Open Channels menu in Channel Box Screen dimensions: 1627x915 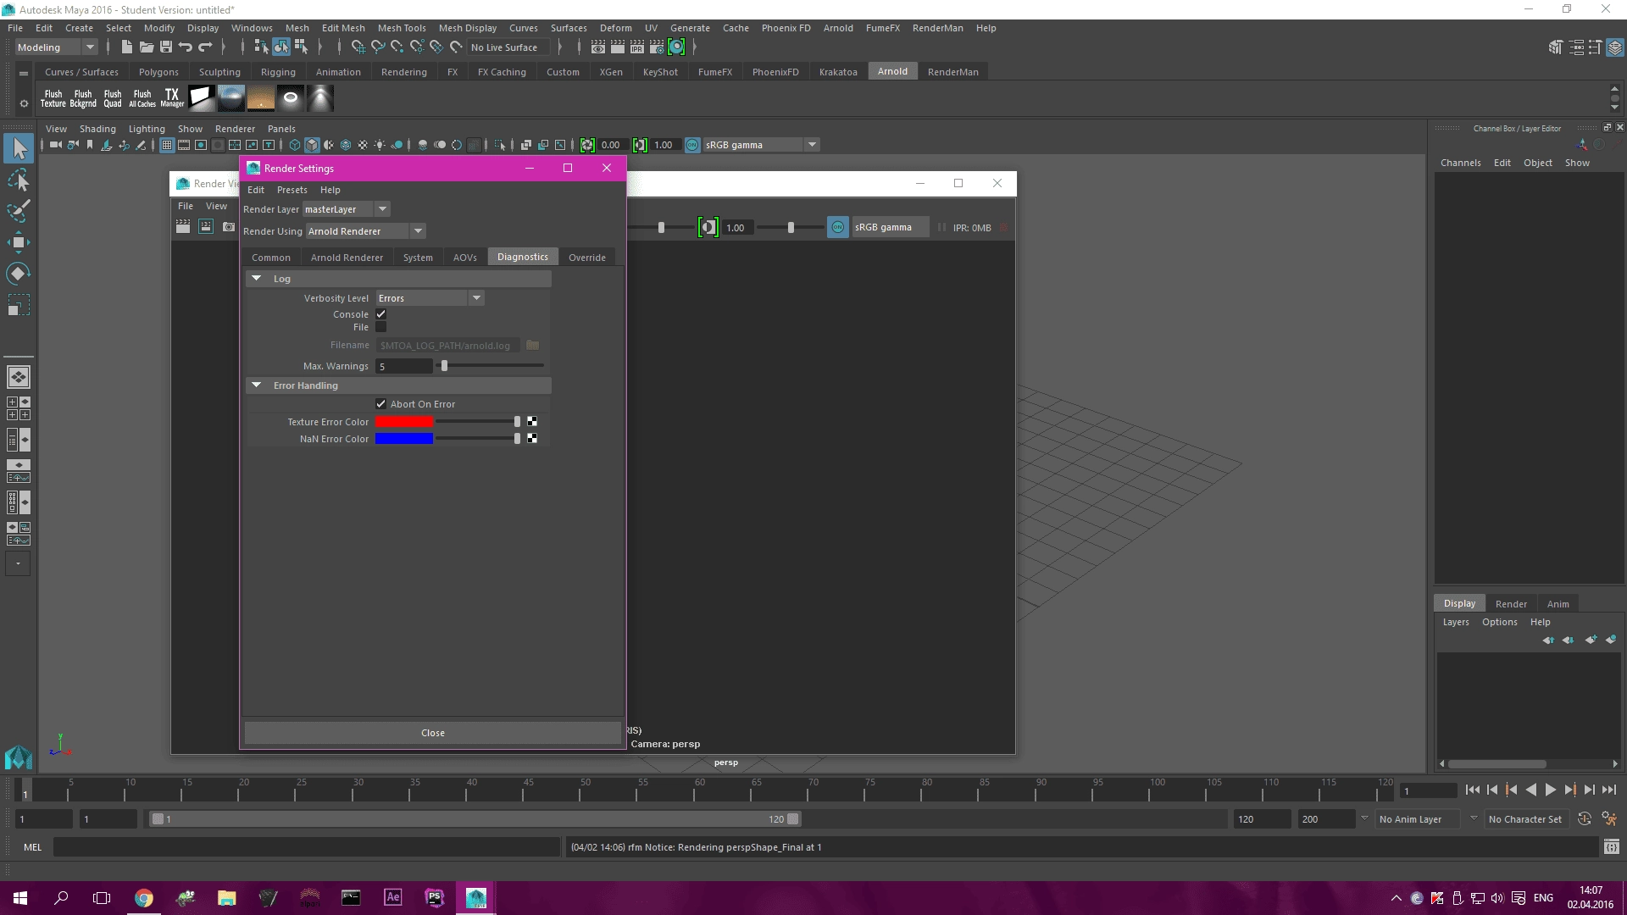pyautogui.click(x=1460, y=163)
